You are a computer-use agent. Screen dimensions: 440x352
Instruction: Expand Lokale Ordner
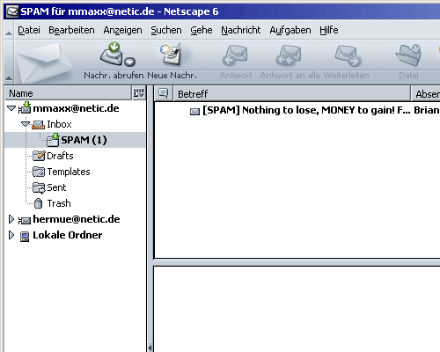pos(11,235)
